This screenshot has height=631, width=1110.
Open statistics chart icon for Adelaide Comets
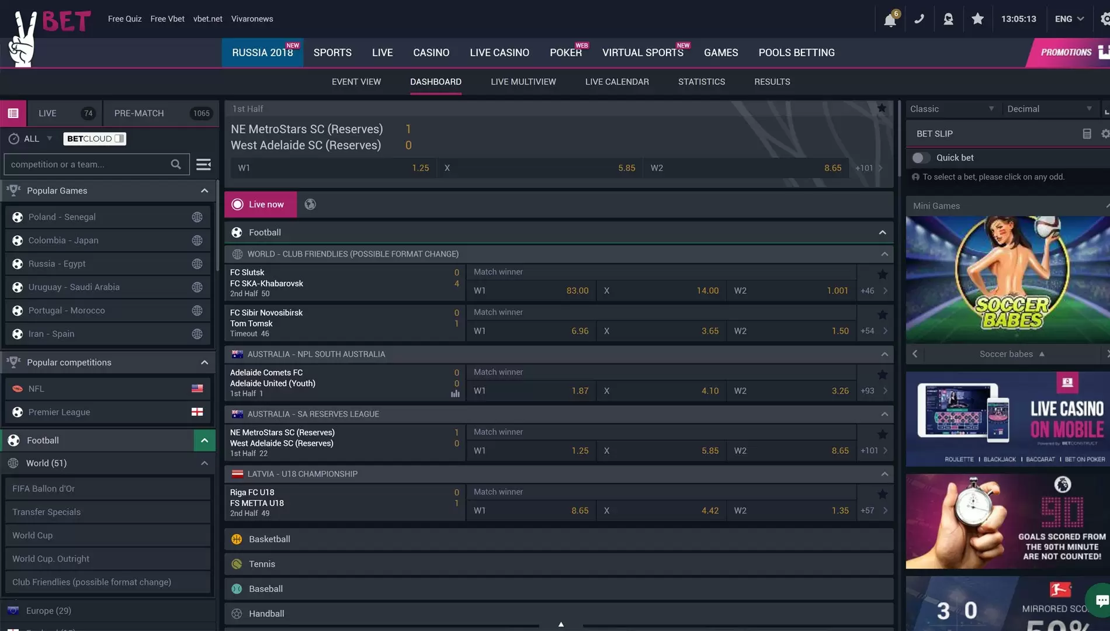[x=455, y=394]
